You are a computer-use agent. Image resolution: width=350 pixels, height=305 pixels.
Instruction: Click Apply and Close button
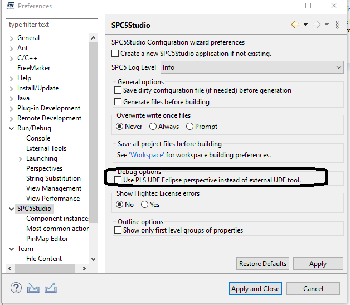(255, 288)
